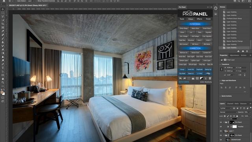Collapse the Align and Distribute section
The height and width of the screenshot is (142, 252).
coord(220,80)
